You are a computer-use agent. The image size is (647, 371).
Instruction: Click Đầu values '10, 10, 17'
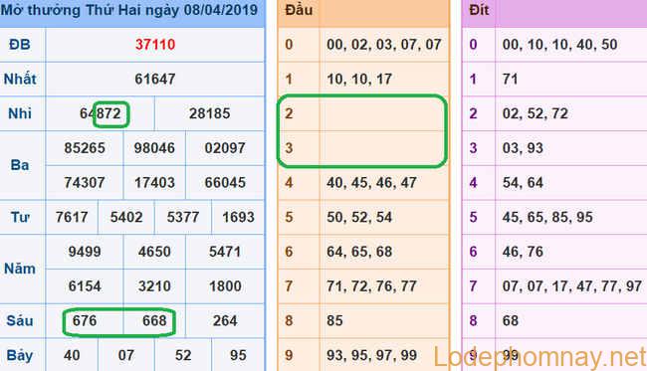[x=359, y=79]
